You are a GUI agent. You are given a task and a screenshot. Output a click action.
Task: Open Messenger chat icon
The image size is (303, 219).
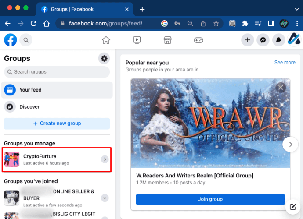point(263,40)
